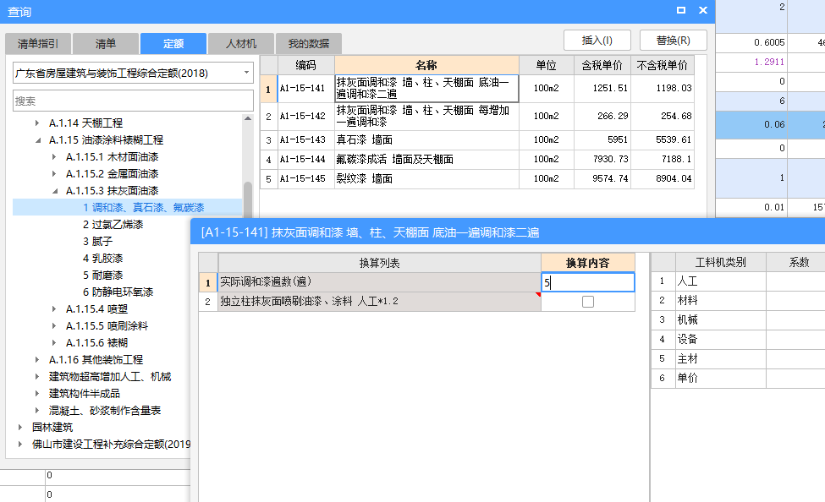Select tree item 5 耐磨漆
This screenshot has height=502, width=825.
pos(103,275)
